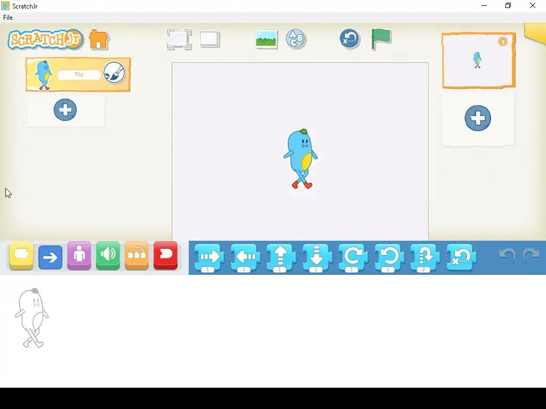This screenshot has height=409, width=546.
Task: Select the Tic character card
Action: (x=78, y=75)
